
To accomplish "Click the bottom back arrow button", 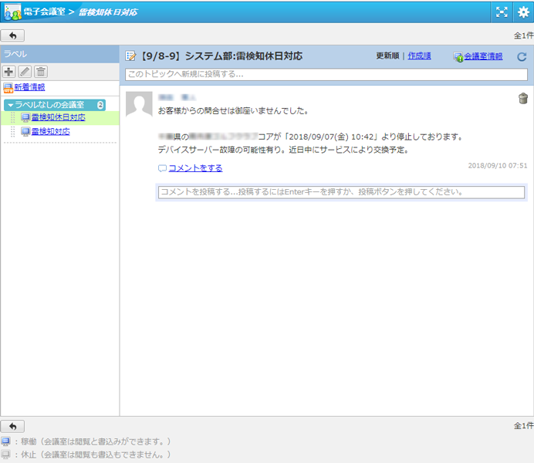I will click(x=13, y=426).
